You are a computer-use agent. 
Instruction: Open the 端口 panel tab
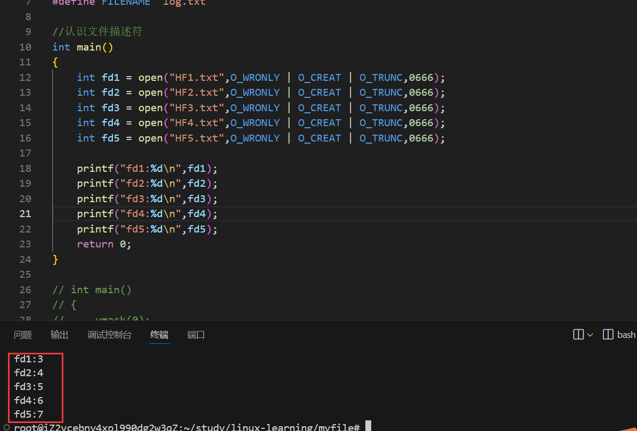196,335
